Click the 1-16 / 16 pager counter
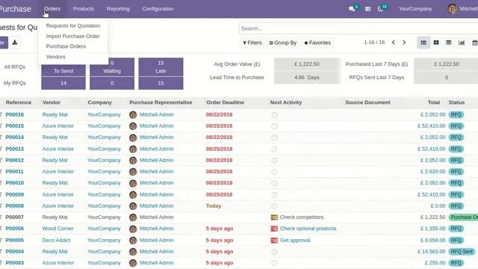478x269 pixels. (374, 43)
